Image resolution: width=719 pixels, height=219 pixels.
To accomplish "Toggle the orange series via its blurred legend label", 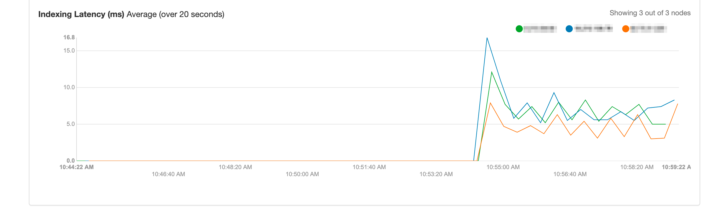I will (648, 28).
